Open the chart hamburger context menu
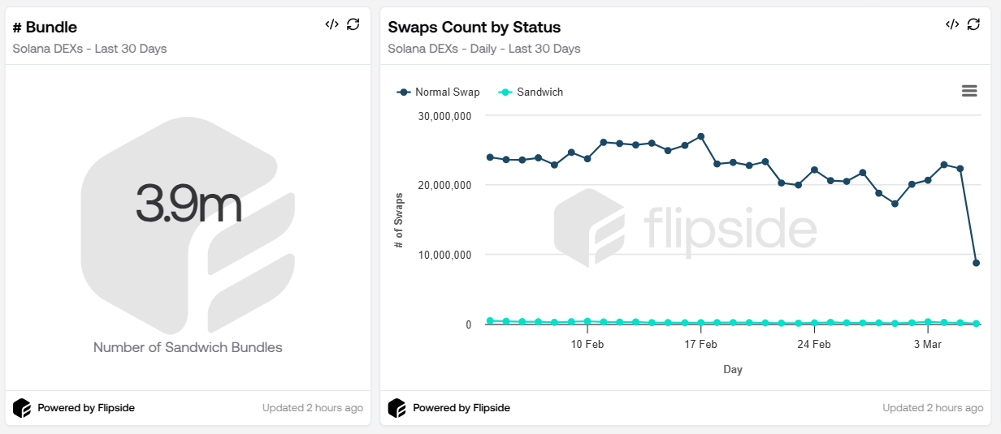This screenshot has height=434, width=1001. (x=968, y=91)
